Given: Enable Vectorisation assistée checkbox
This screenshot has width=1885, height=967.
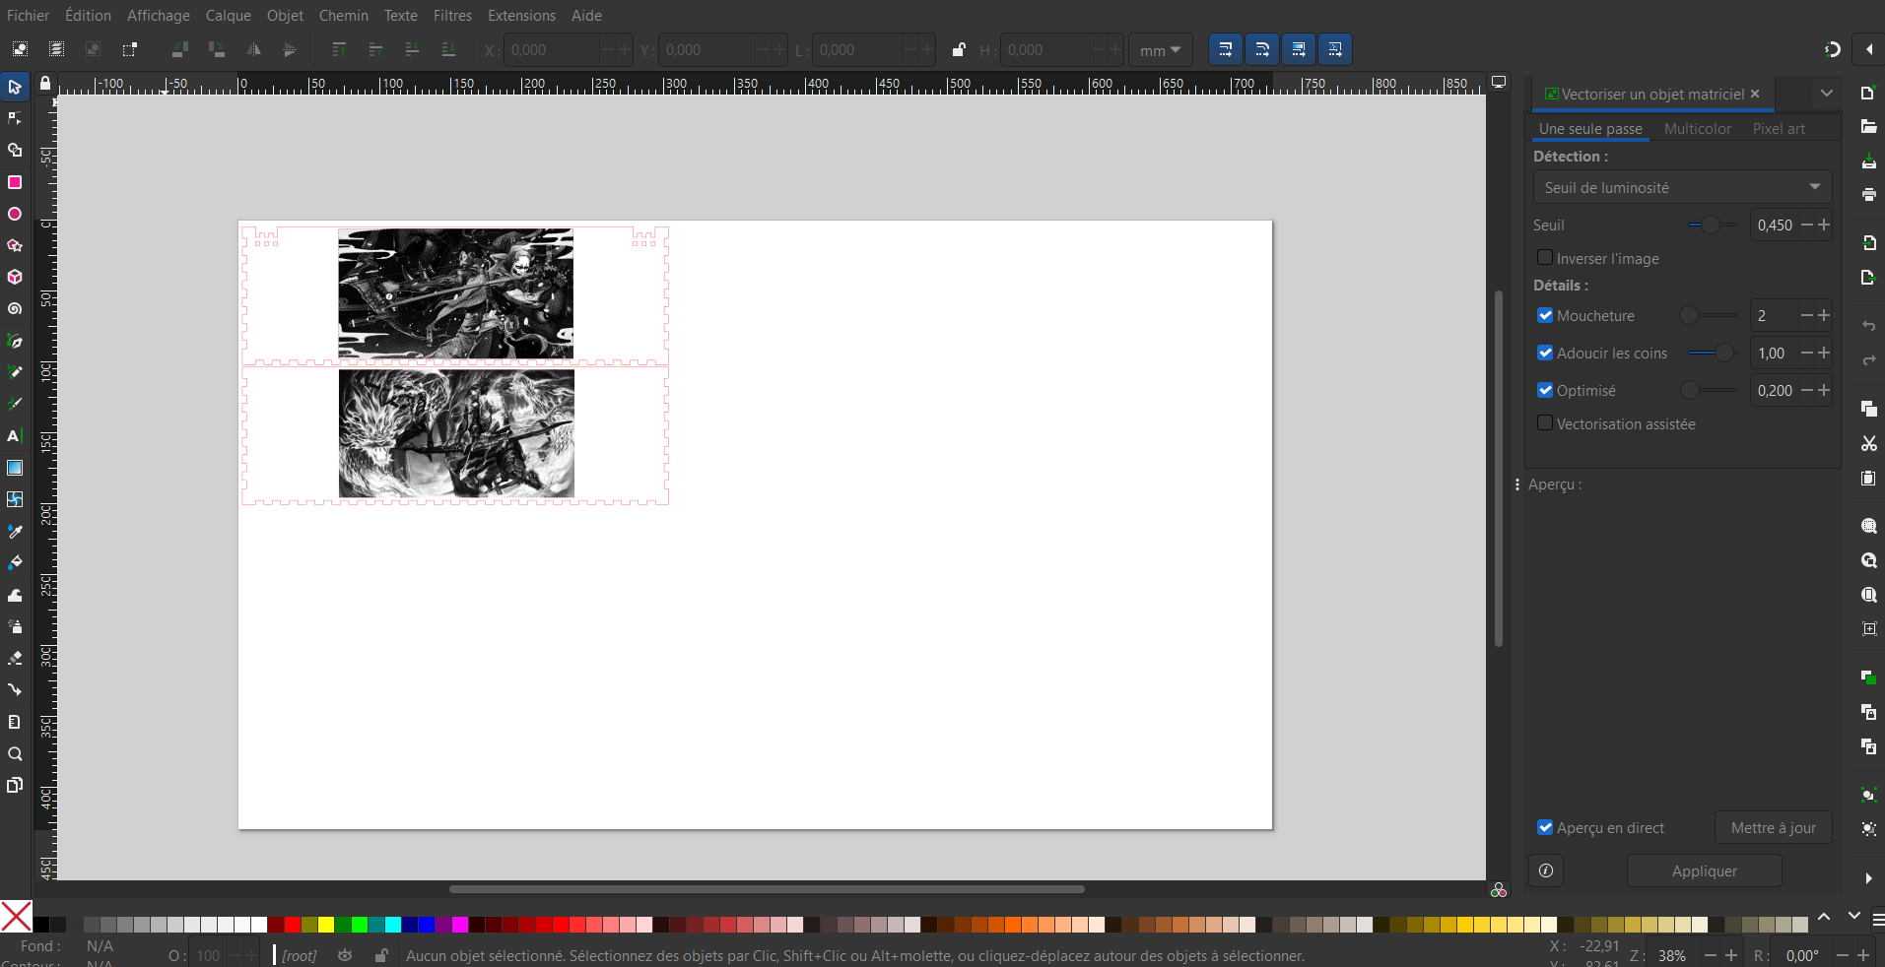Looking at the screenshot, I should [1544, 423].
